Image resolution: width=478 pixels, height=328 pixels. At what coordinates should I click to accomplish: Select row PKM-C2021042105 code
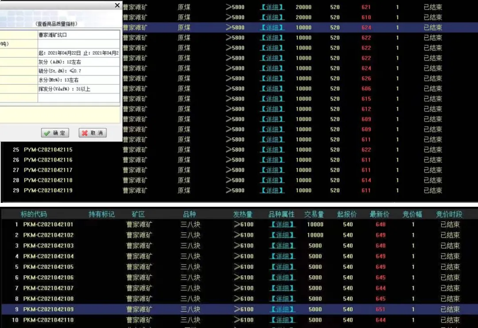(x=48, y=267)
